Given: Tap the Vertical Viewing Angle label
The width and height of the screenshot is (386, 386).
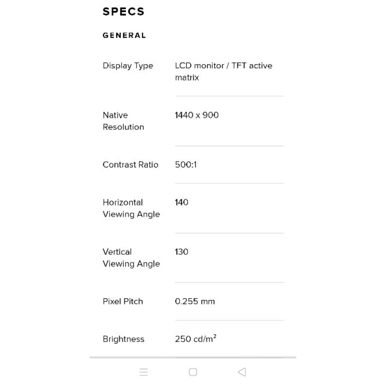Looking at the screenshot, I should tap(131, 258).
